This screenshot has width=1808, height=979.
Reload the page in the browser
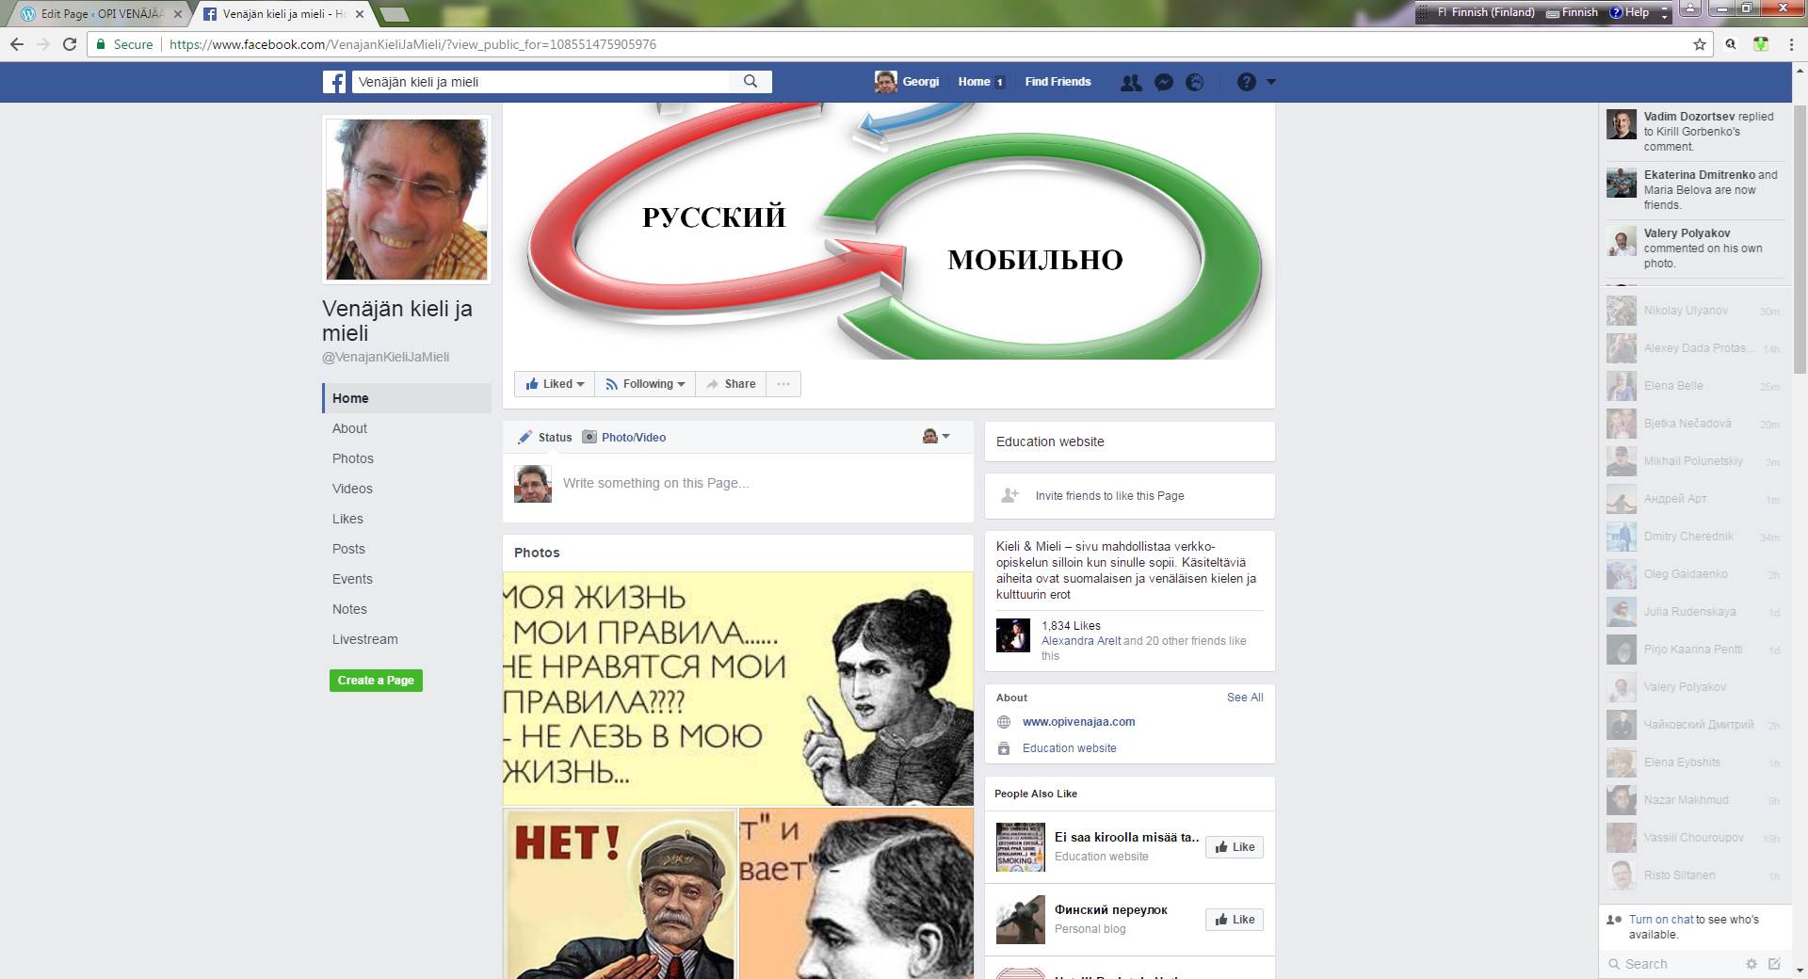[x=70, y=44]
